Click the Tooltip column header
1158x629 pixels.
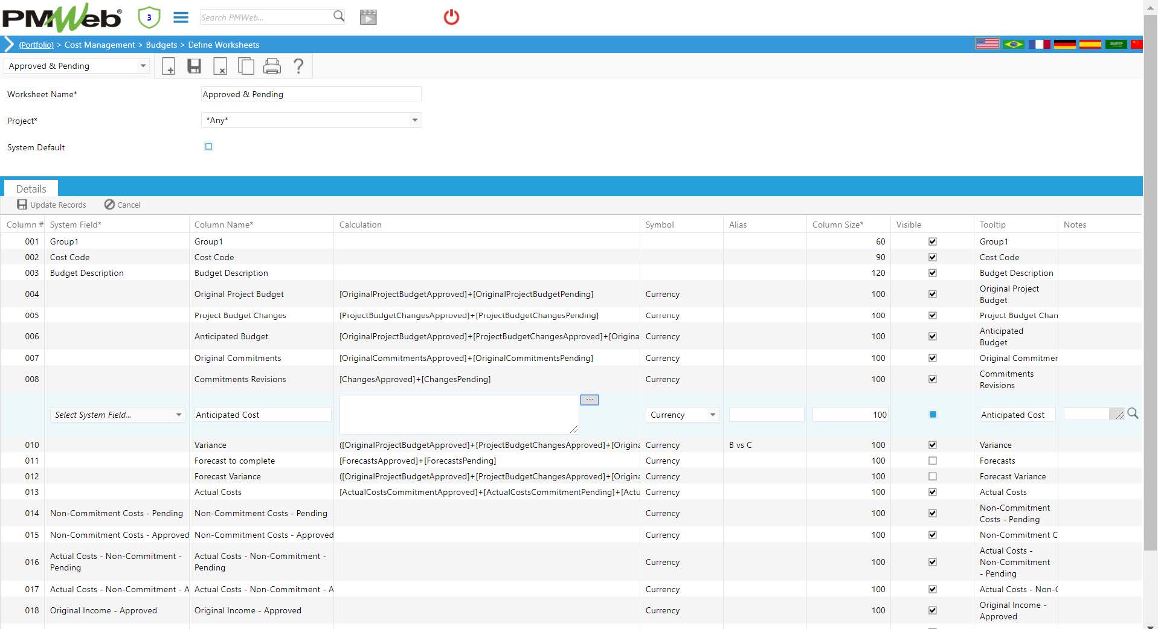[992, 225]
